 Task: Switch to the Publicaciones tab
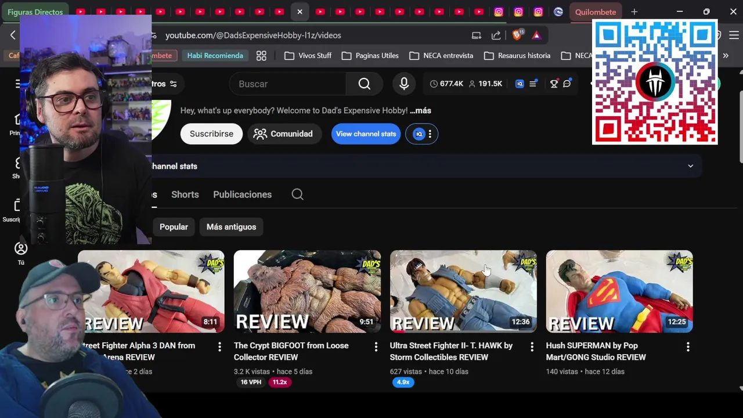[242, 194]
